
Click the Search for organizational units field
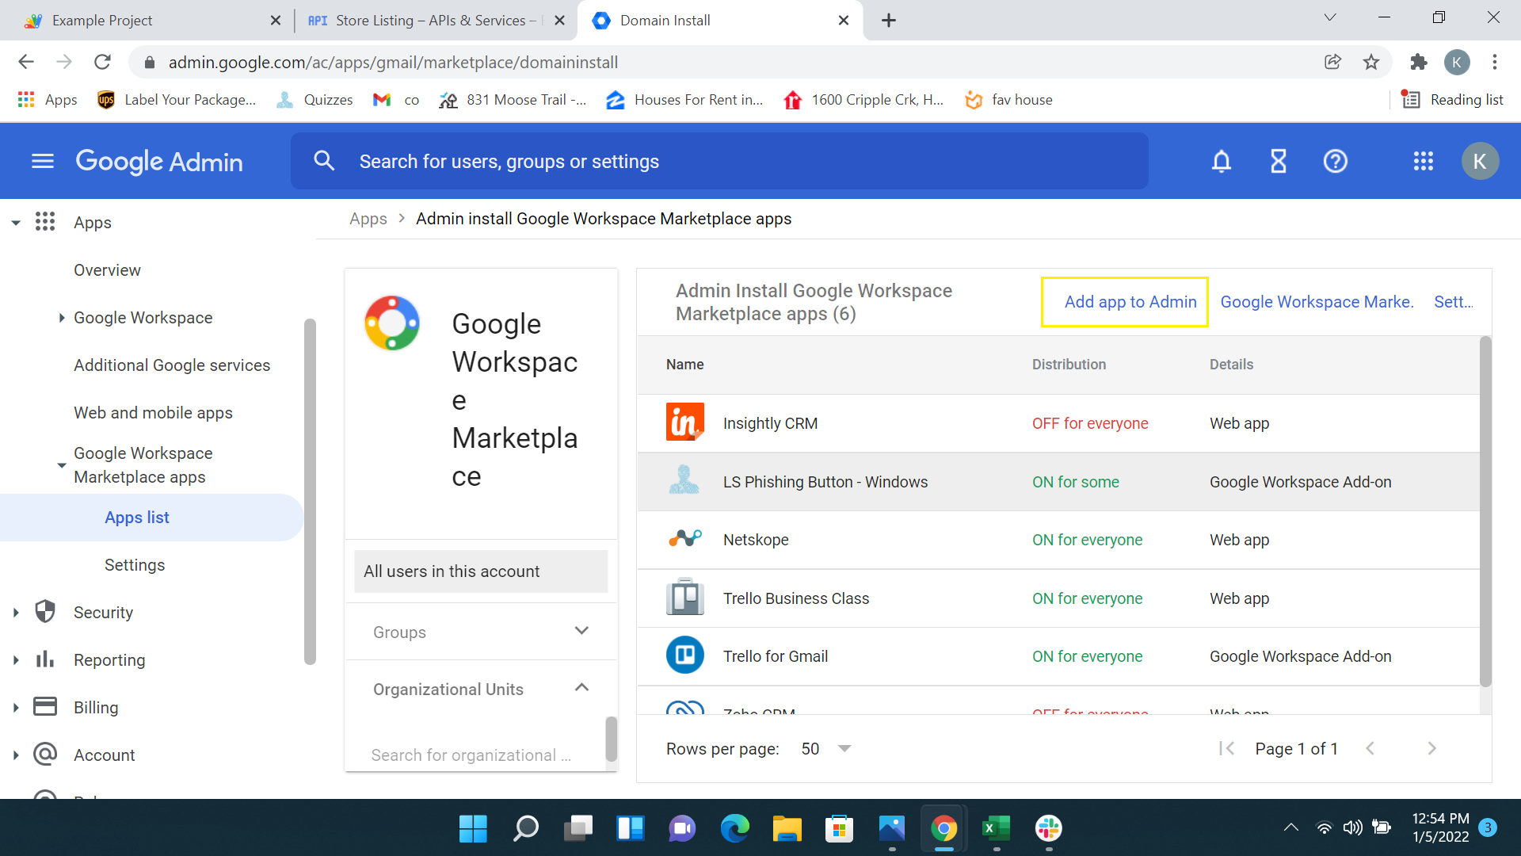click(471, 755)
